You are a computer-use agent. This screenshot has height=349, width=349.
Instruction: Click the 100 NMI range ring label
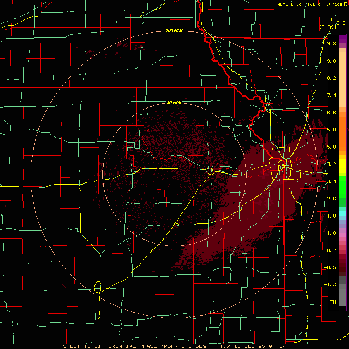(174, 31)
